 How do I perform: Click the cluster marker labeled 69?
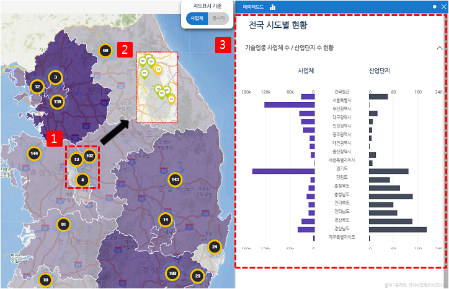click(x=105, y=51)
